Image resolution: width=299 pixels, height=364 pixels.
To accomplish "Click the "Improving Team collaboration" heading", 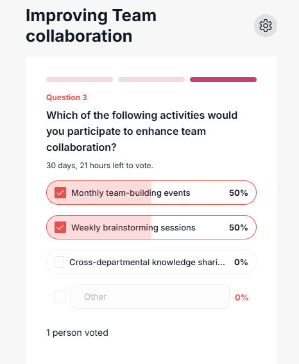I will [x=91, y=26].
